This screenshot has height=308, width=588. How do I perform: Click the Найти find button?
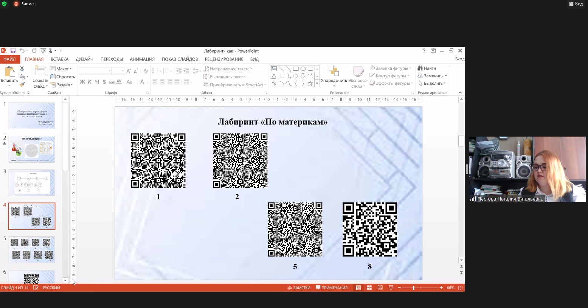tap(427, 68)
